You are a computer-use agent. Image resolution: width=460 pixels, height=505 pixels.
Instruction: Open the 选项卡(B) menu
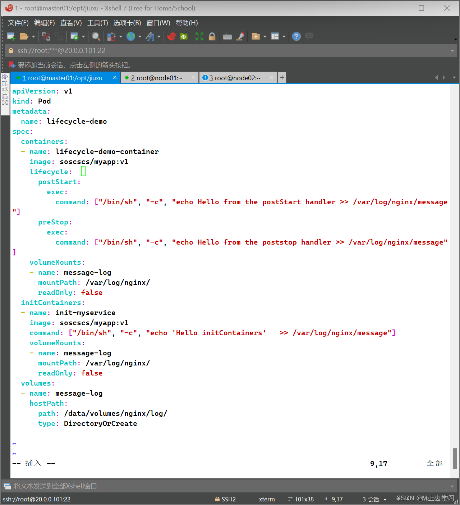coord(127,23)
